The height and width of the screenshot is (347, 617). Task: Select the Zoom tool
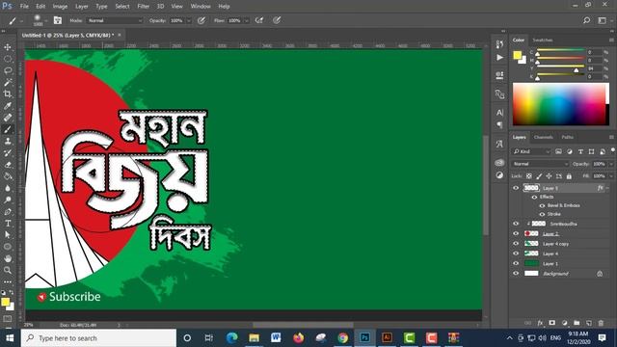pyautogui.click(x=8, y=270)
